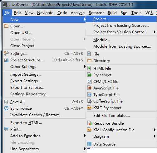The width and height of the screenshot is (157, 153).
Task: Open the Diagram submenu arrow
Action: point(155,136)
